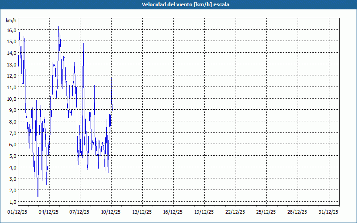Viewport: 357px width, 223px height.
Task: Pick the 19/12/25 date on the axis
Action: [204, 212]
